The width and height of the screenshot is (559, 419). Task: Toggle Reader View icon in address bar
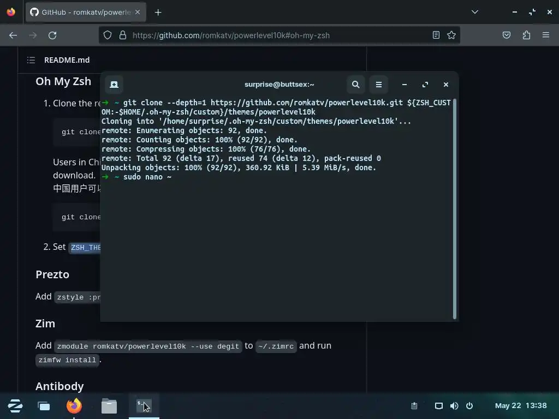click(x=436, y=35)
